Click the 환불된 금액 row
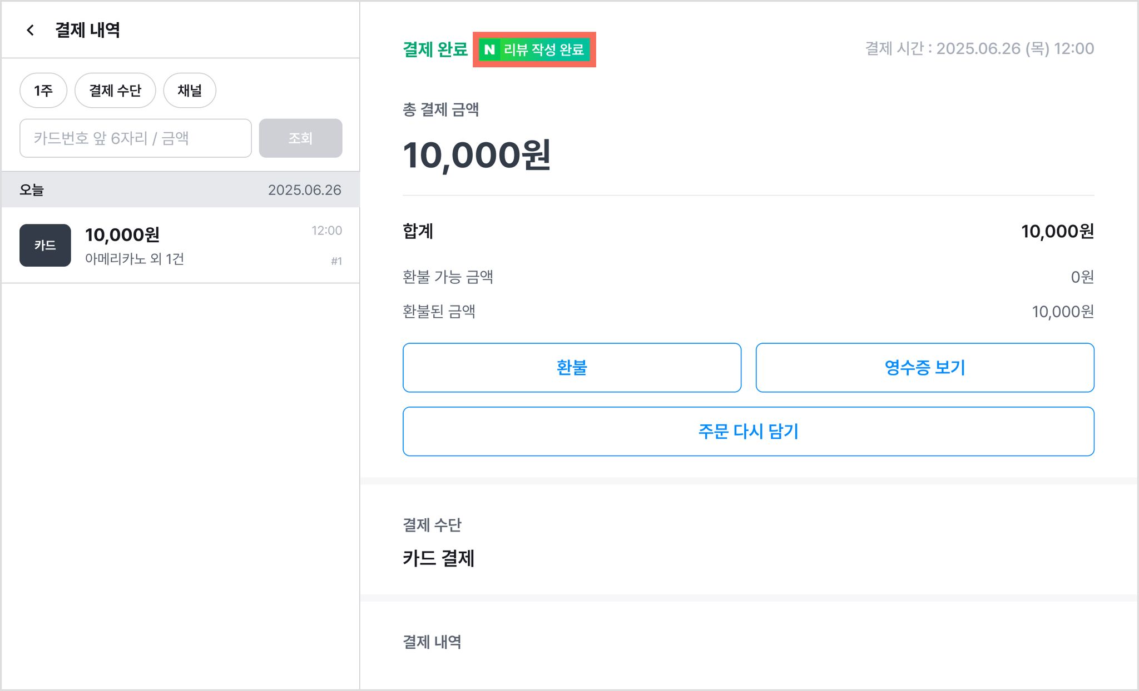 coord(749,311)
